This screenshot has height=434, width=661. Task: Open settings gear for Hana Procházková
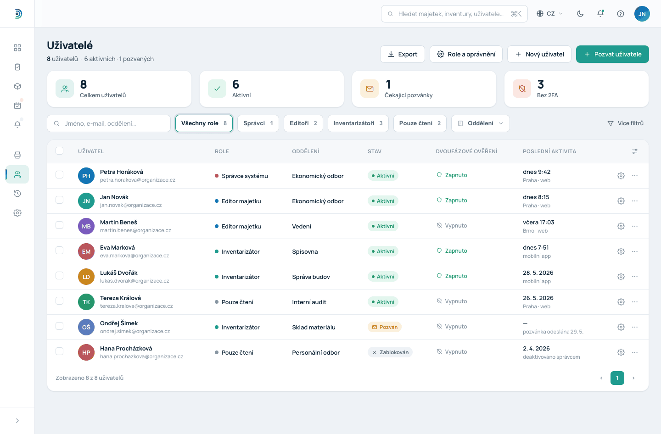[621, 352]
